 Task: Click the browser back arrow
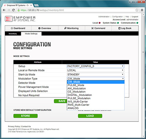tap(4, 10)
